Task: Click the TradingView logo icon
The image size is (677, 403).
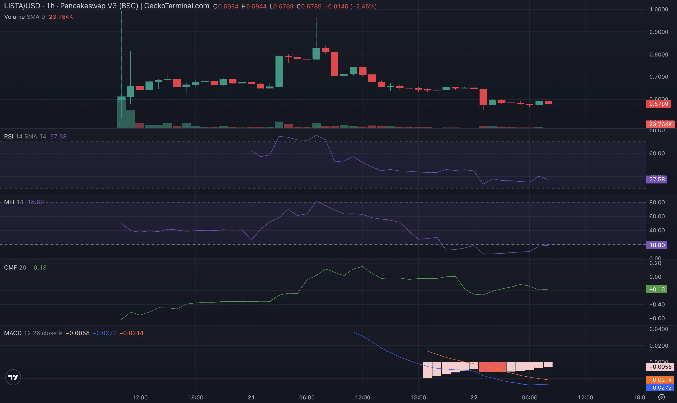Action: tap(13, 377)
